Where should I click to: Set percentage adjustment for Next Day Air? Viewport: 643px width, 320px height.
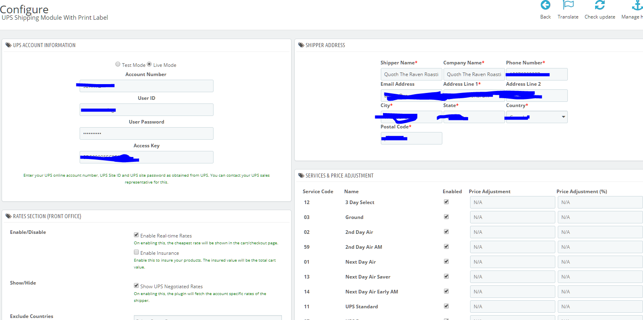click(x=600, y=262)
